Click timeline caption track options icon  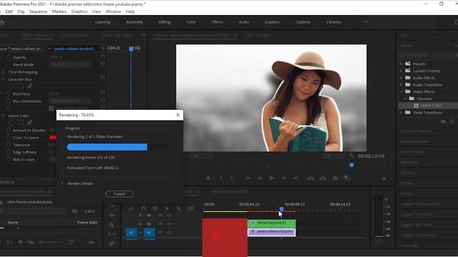point(190,208)
